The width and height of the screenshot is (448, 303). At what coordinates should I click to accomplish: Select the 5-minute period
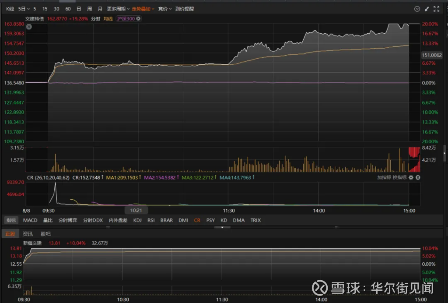[35, 9]
